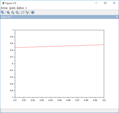The image size is (119, 113).
Task: Close the Figure n°0 window
Action: [x=114, y=3]
